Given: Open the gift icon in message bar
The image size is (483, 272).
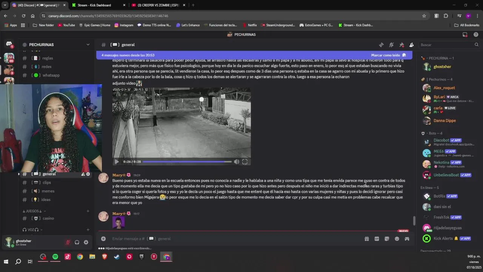Looking at the screenshot, I should (x=366, y=239).
